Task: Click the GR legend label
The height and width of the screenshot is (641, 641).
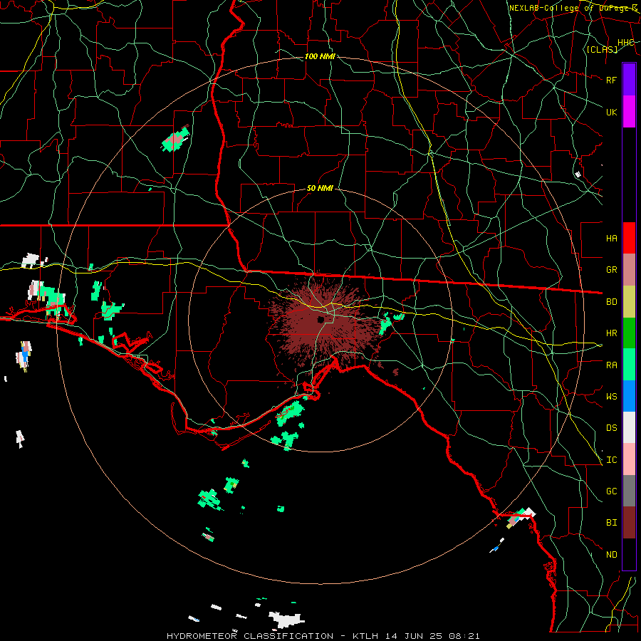Action: (x=611, y=270)
